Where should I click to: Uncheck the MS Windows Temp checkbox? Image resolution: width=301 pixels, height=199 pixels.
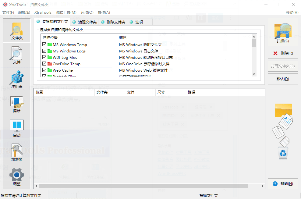click(x=44, y=44)
